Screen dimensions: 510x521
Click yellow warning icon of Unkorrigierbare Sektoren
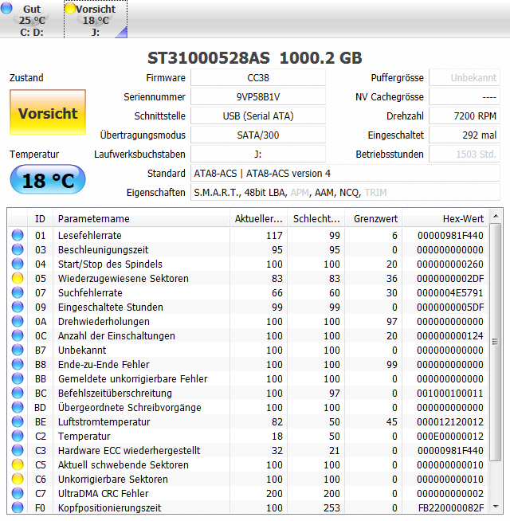coord(18,479)
